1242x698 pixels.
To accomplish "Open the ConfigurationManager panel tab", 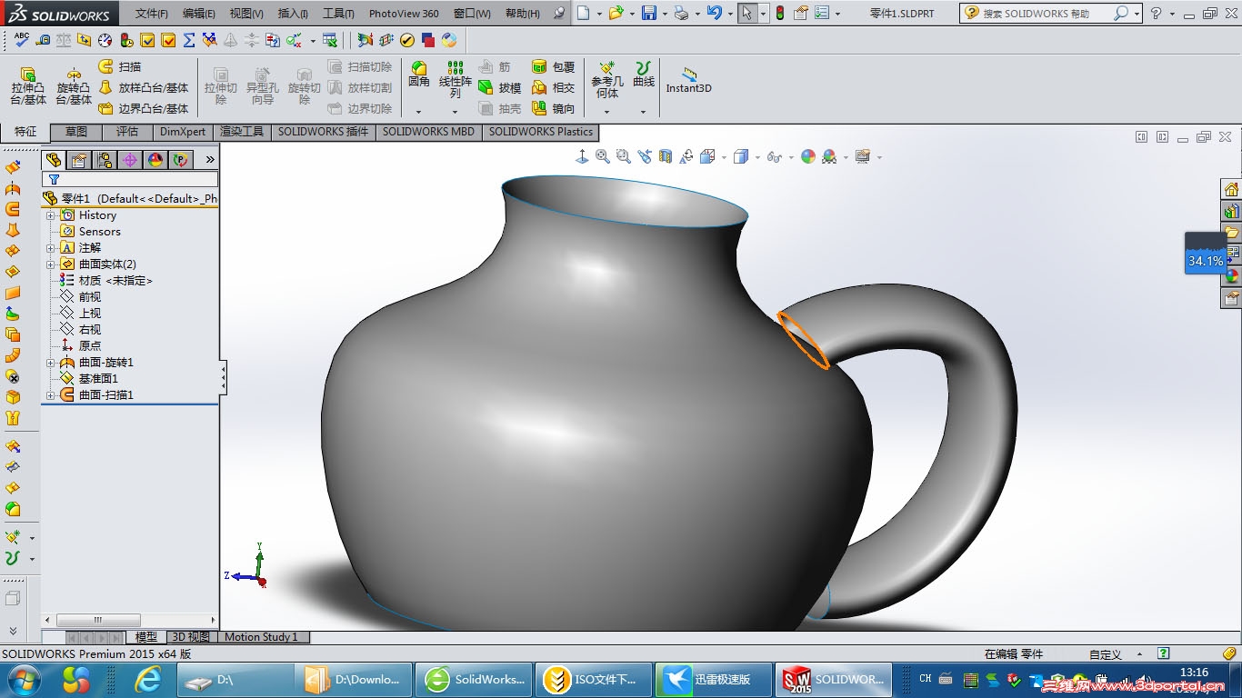I will [x=105, y=160].
